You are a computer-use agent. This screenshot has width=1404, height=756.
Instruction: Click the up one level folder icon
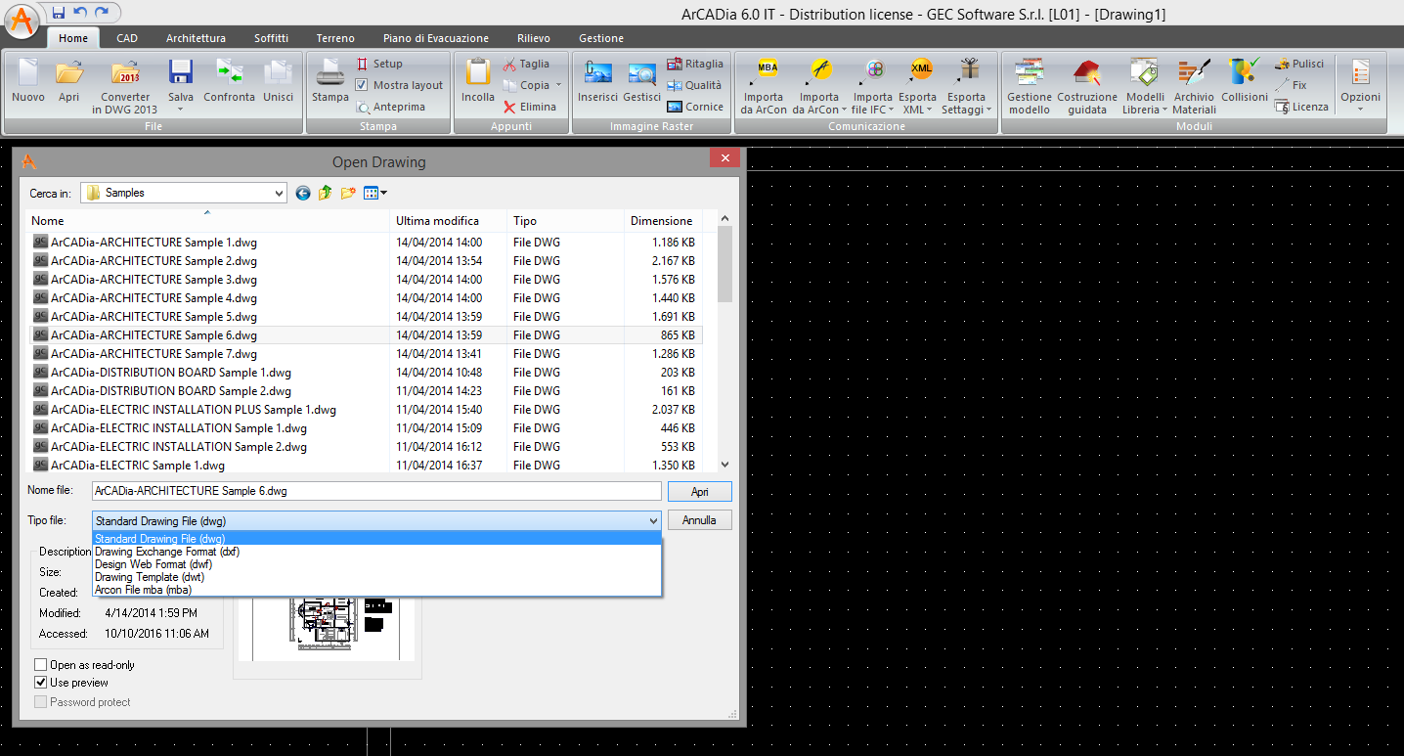pos(325,194)
